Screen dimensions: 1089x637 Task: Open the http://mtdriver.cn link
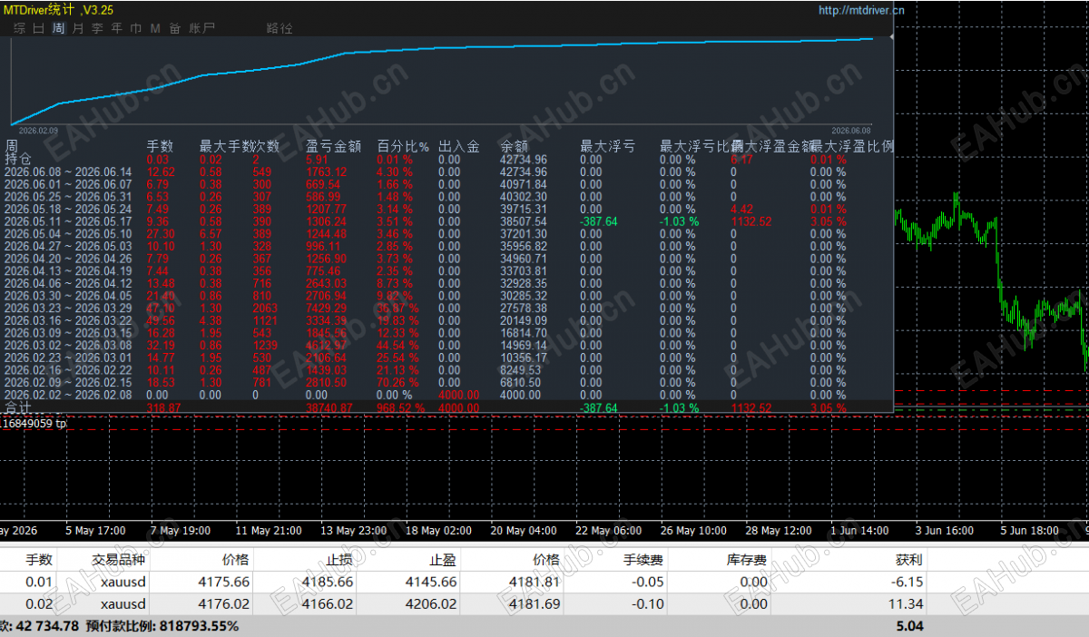coord(861,11)
